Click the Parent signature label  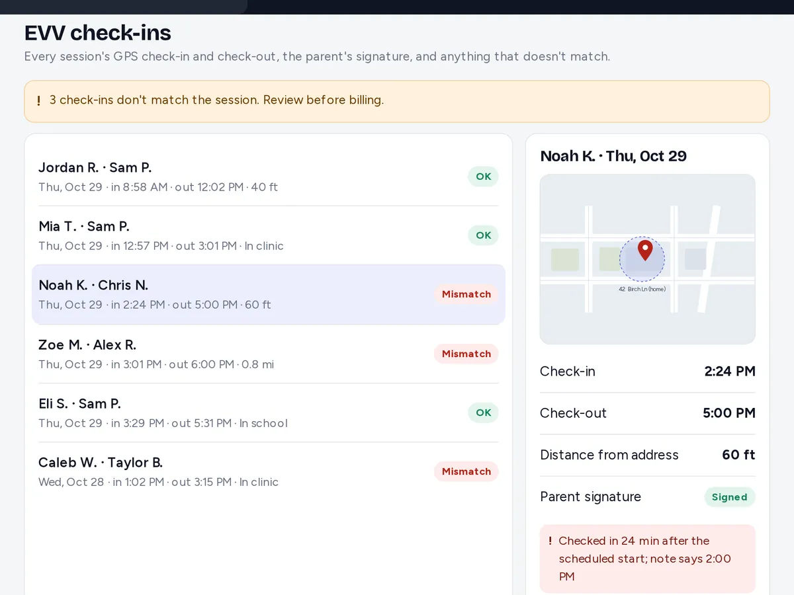tap(590, 496)
